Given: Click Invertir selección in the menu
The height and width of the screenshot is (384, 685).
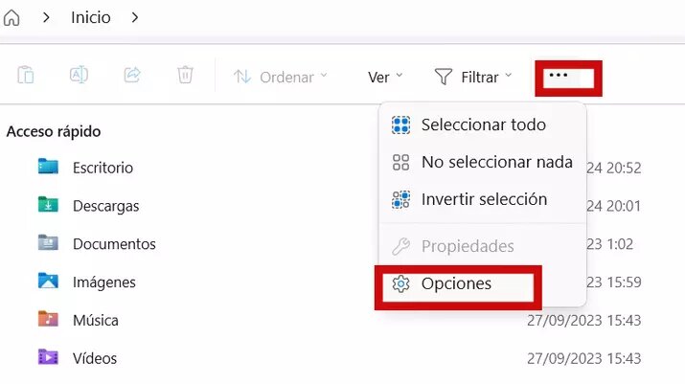Looking at the screenshot, I should point(484,200).
